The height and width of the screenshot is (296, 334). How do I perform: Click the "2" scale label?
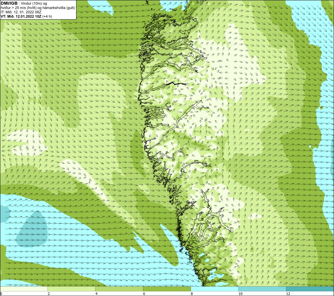(49, 294)
